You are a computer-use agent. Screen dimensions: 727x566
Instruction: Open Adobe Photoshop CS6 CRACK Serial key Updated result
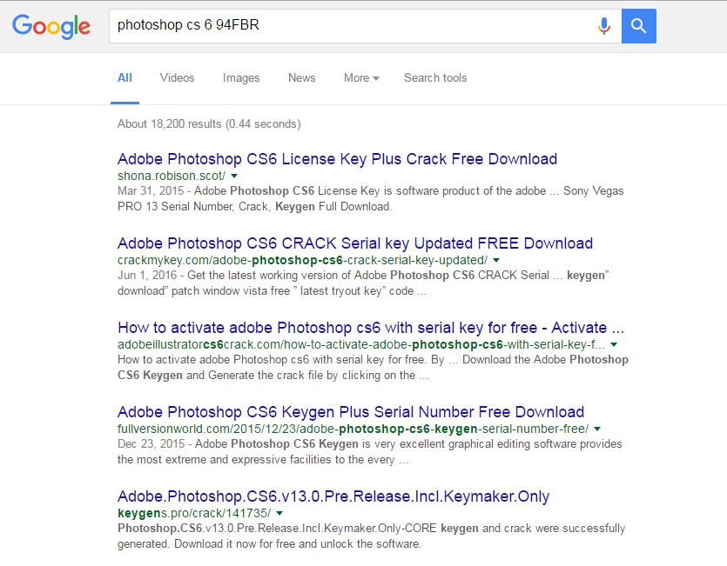point(355,243)
